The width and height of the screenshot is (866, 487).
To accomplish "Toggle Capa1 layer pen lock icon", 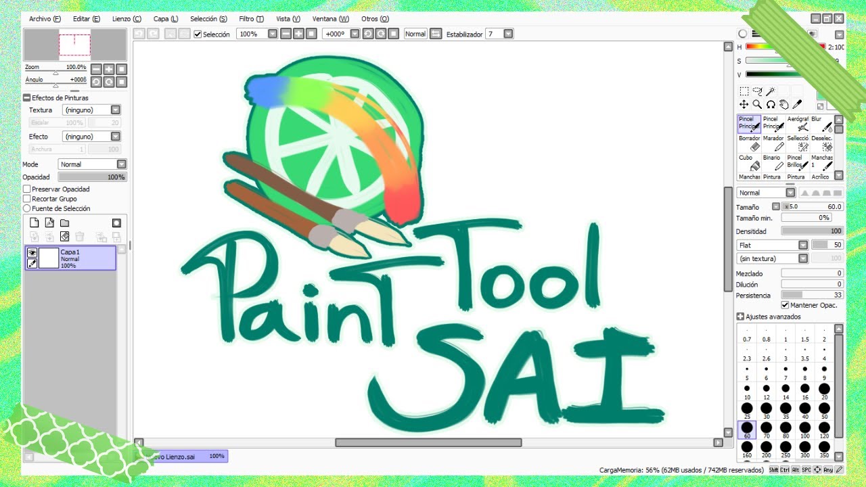I will click(32, 263).
